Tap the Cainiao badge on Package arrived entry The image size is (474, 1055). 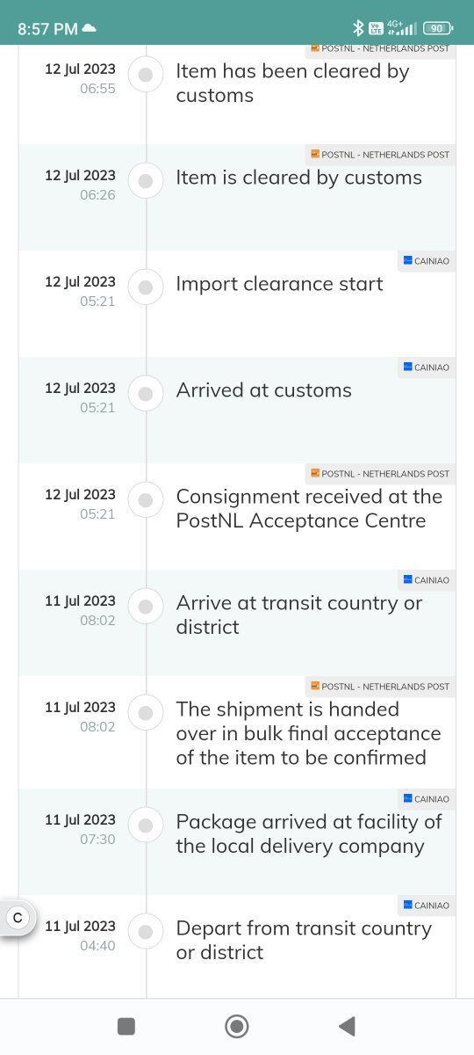pos(427,798)
